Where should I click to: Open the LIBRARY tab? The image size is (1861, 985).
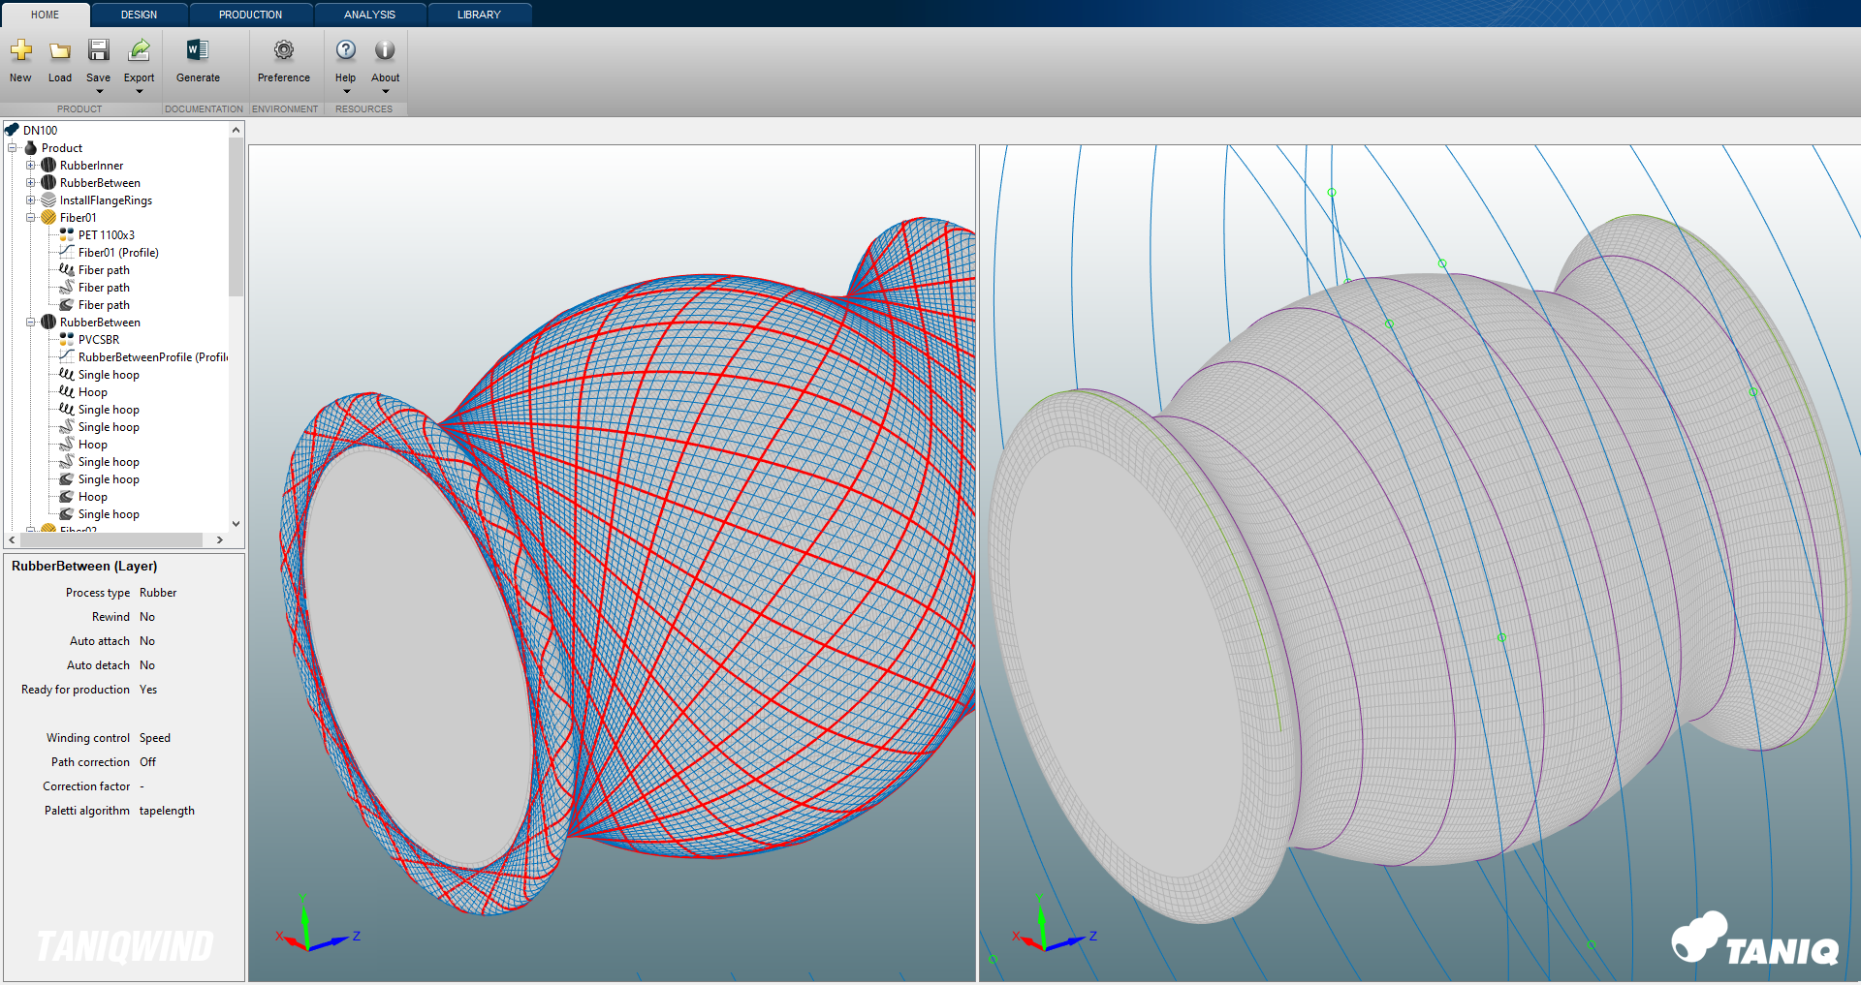pyautogui.click(x=479, y=15)
